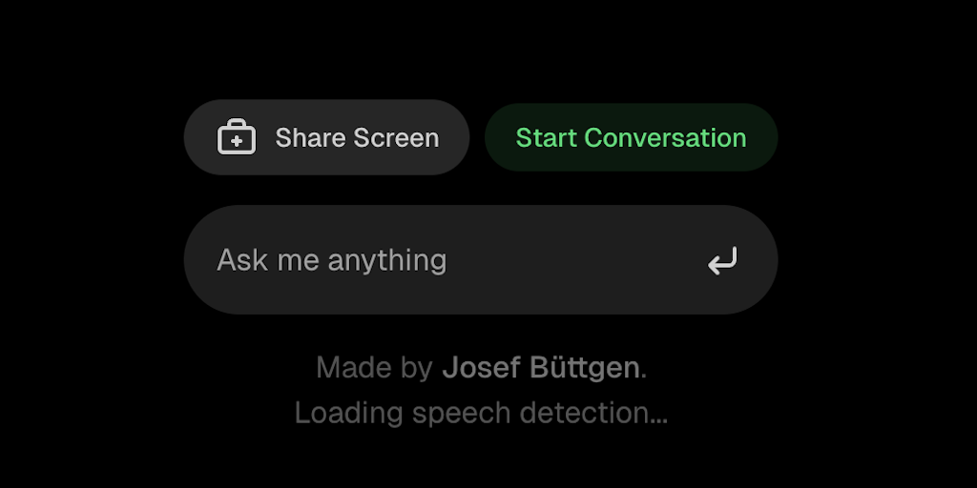Click the Start Conversation button
This screenshot has width=977, height=488.
[631, 137]
